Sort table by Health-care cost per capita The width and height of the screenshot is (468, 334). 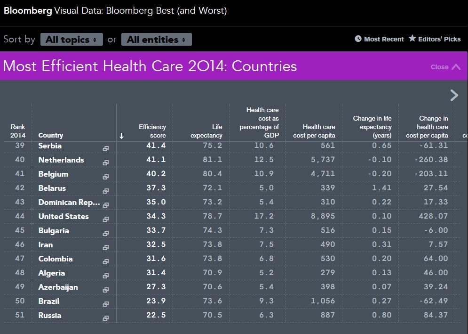tap(314, 131)
